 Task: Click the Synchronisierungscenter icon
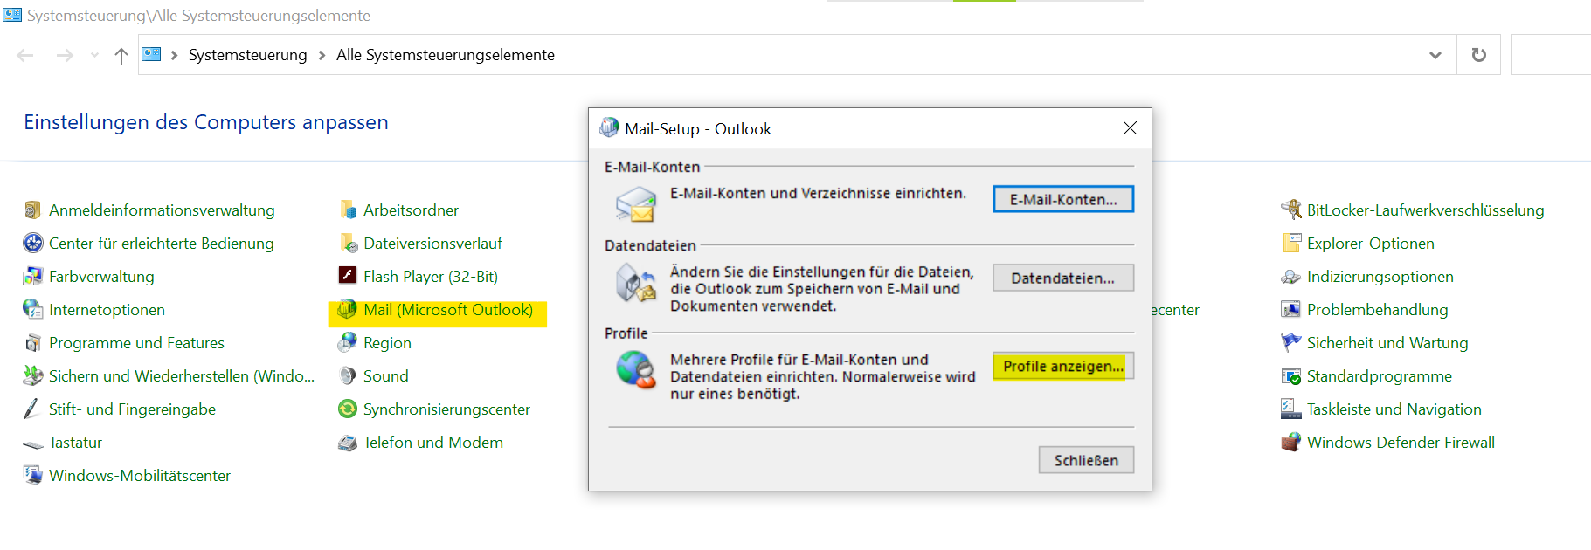click(348, 409)
